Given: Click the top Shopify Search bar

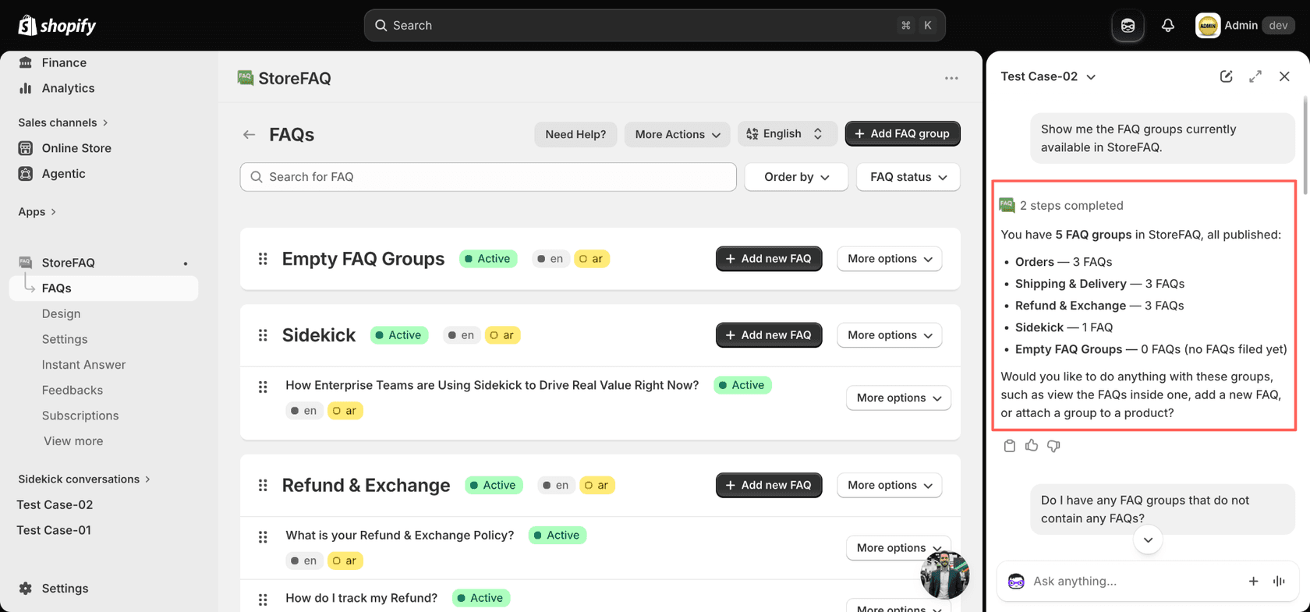Looking at the screenshot, I should click(654, 26).
